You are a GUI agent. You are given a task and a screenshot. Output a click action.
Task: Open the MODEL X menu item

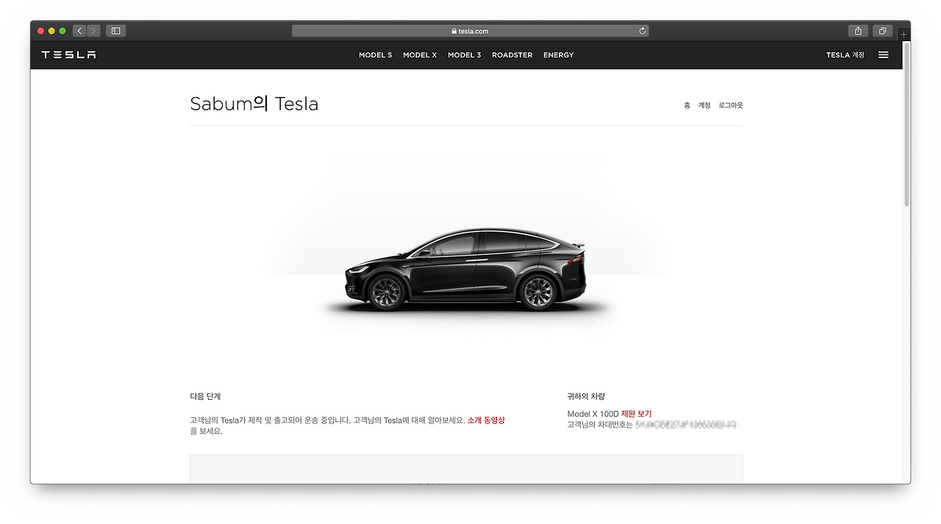(x=420, y=55)
